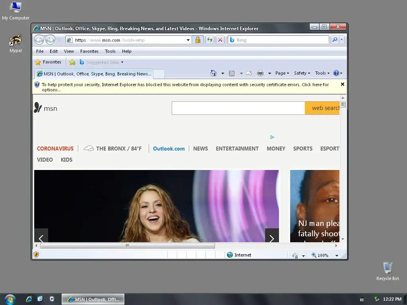Open the Outlook.com link
The height and width of the screenshot is (305, 407).
[x=169, y=149]
